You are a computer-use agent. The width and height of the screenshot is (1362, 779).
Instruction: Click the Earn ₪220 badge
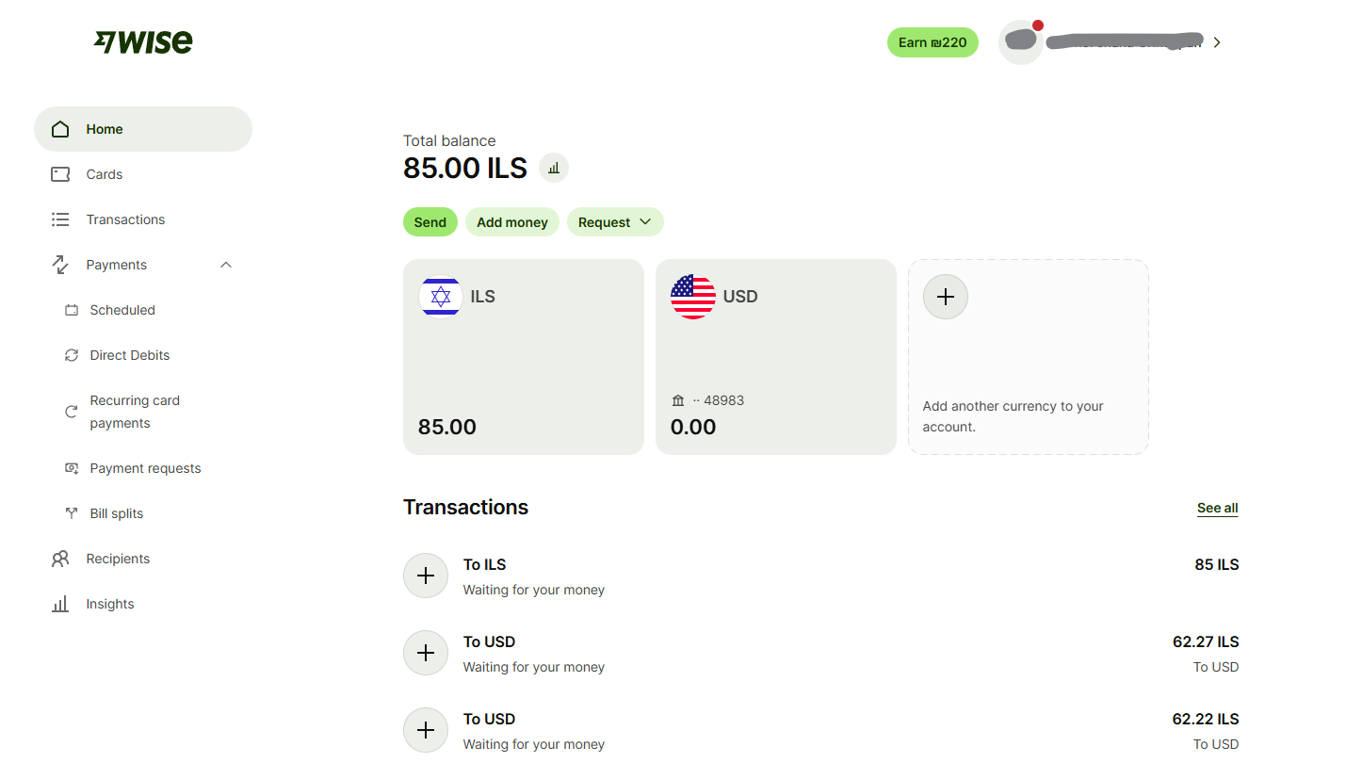pos(932,42)
